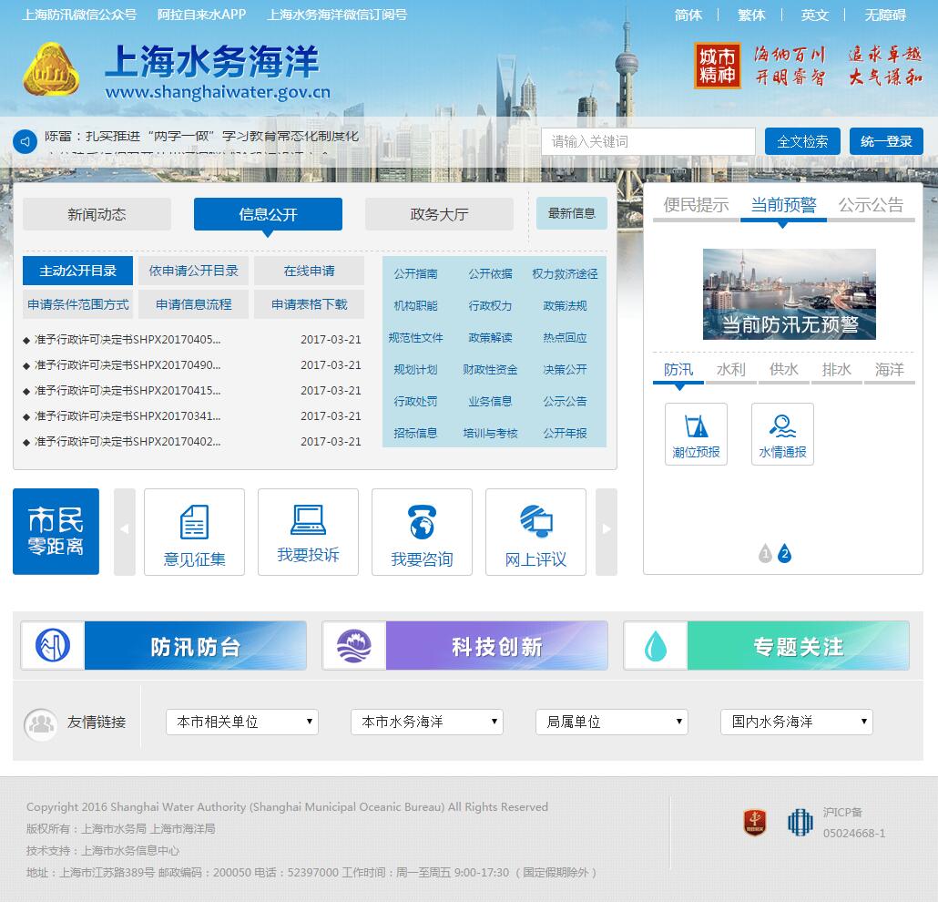Select the 供水 sub-tab
Image resolution: width=938 pixels, height=902 pixels.
coord(784,370)
